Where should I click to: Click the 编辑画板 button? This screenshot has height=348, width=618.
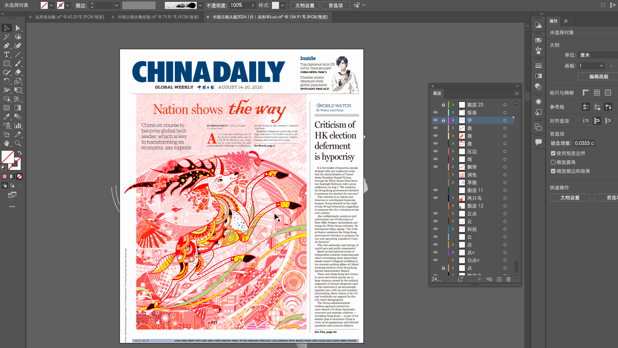tap(598, 77)
